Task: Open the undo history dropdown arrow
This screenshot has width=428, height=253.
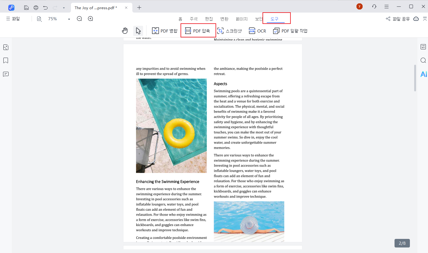Action: pyautogui.click(x=64, y=7)
